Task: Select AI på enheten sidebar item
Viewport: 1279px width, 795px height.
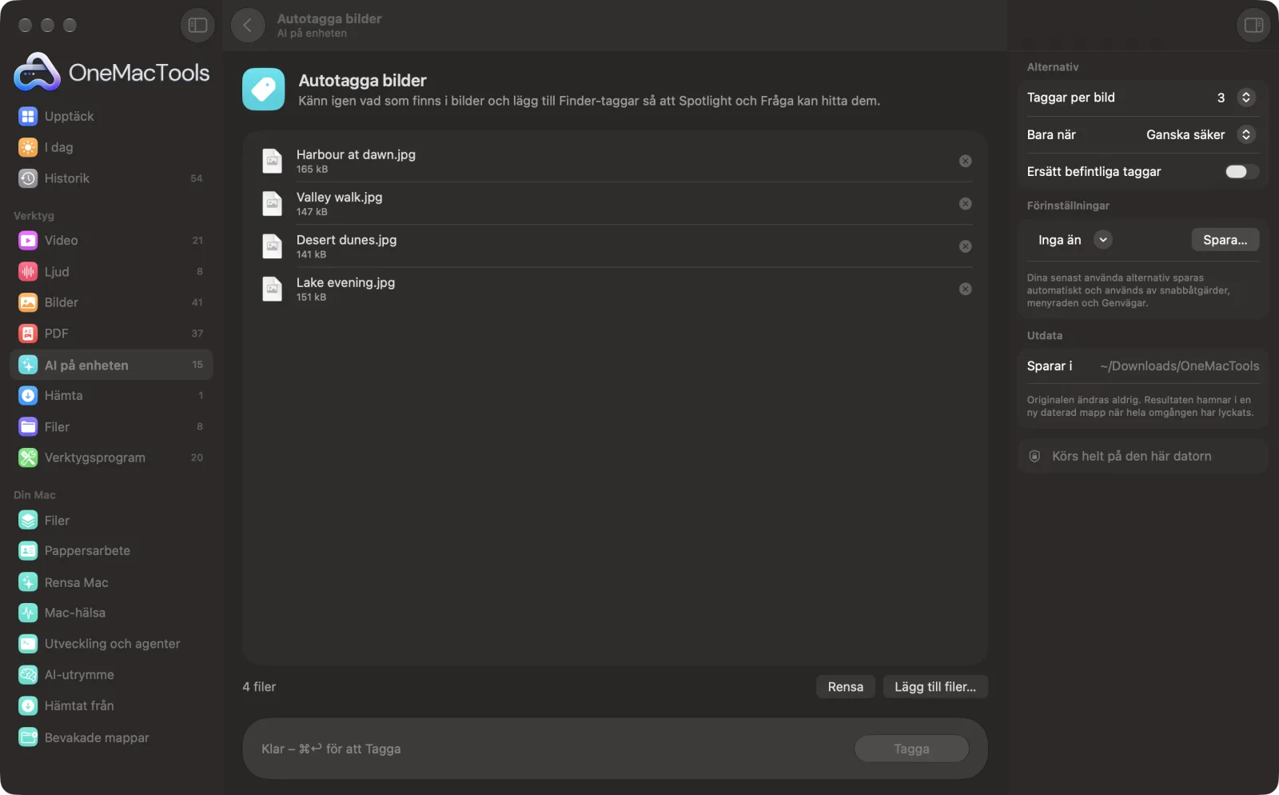Action: pos(111,365)
